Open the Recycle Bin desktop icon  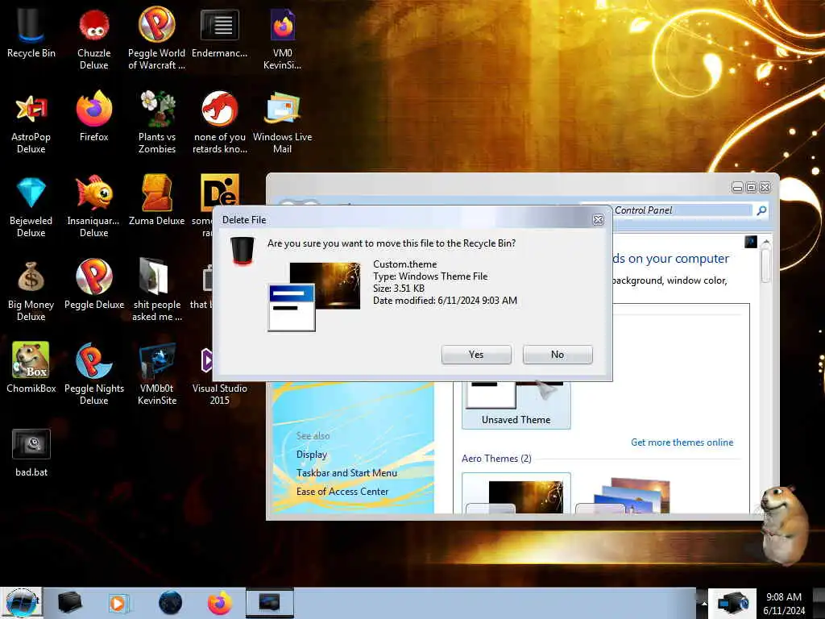(31, 32)
